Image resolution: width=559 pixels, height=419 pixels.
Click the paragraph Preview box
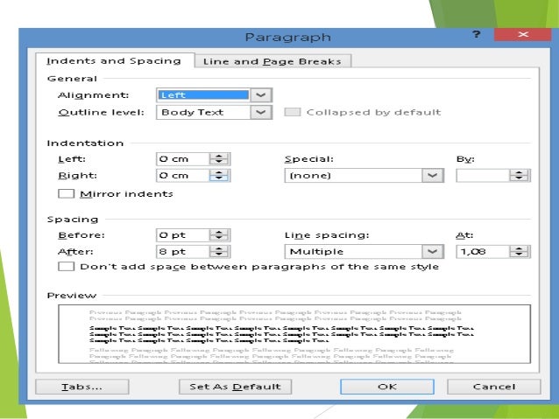pyautogui.click(x=294, y=334)
